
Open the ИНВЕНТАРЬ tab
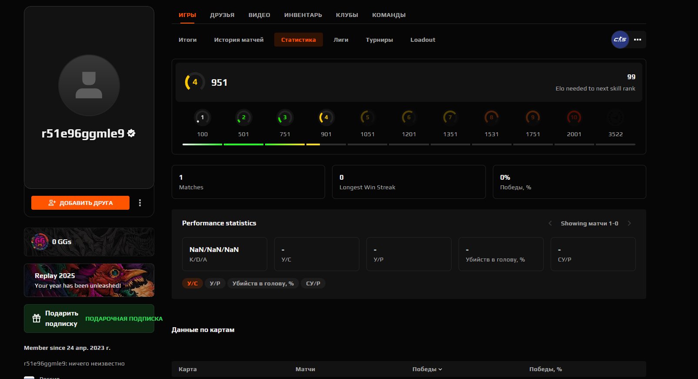point(303,15)
